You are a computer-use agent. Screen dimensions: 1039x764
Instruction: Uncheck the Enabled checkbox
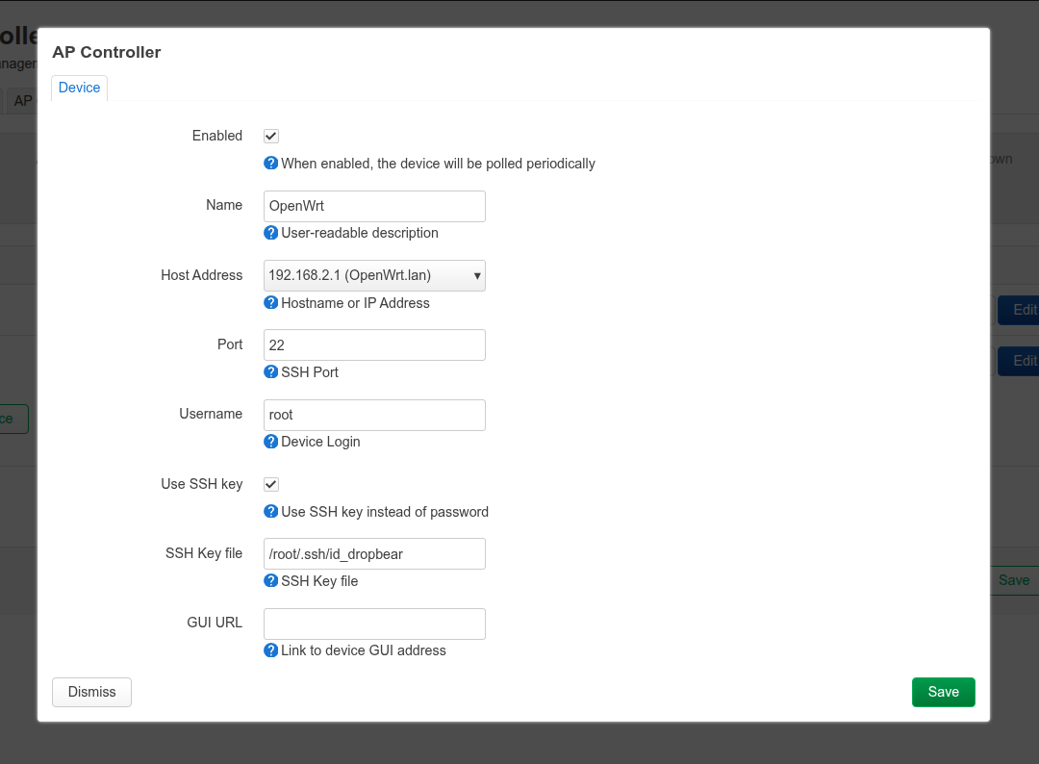(x=271, y=137)
